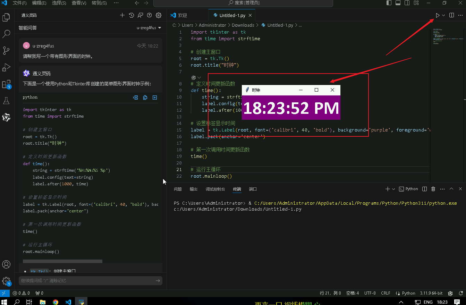
Task: Start a new chat with the plus icon
Action: (x=122, y=15)
